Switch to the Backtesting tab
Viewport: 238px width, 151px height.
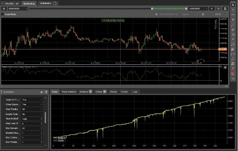pos(29,3)
